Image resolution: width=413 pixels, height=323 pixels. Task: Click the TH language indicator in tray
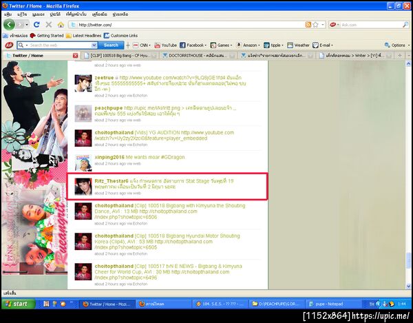coord(372,304)
